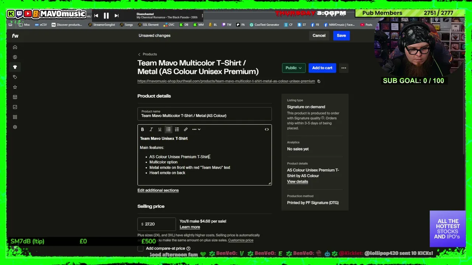Viewport: 472px width, 265px height.
Task: Open the table grid sidebar icon
Action: [x=15, y=97]
